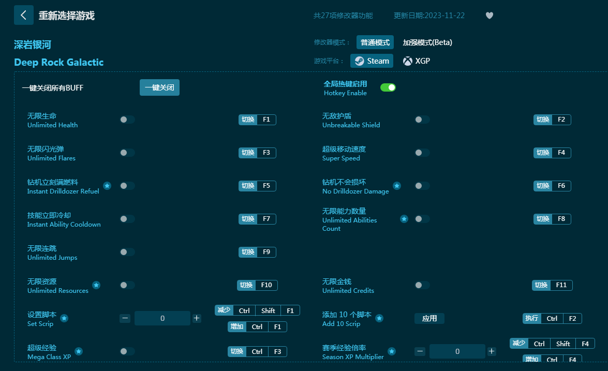Click 应用 to apply Add 10 Scrip
608x371 pixels.
[x=429, y=318]
